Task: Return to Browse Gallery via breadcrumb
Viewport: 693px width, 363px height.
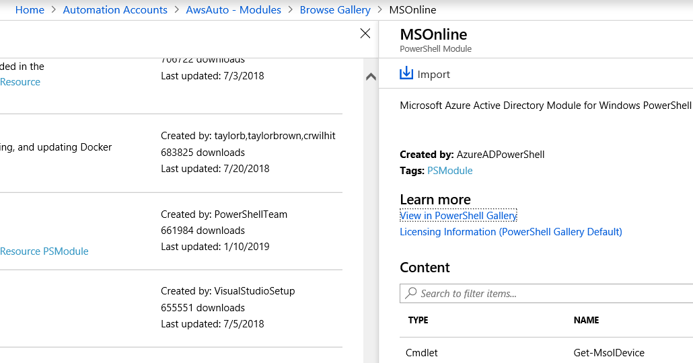Action: pyautogui.click(x=335, y=10)
